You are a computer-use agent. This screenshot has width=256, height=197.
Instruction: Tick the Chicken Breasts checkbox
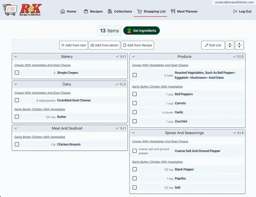click(17, 145)
